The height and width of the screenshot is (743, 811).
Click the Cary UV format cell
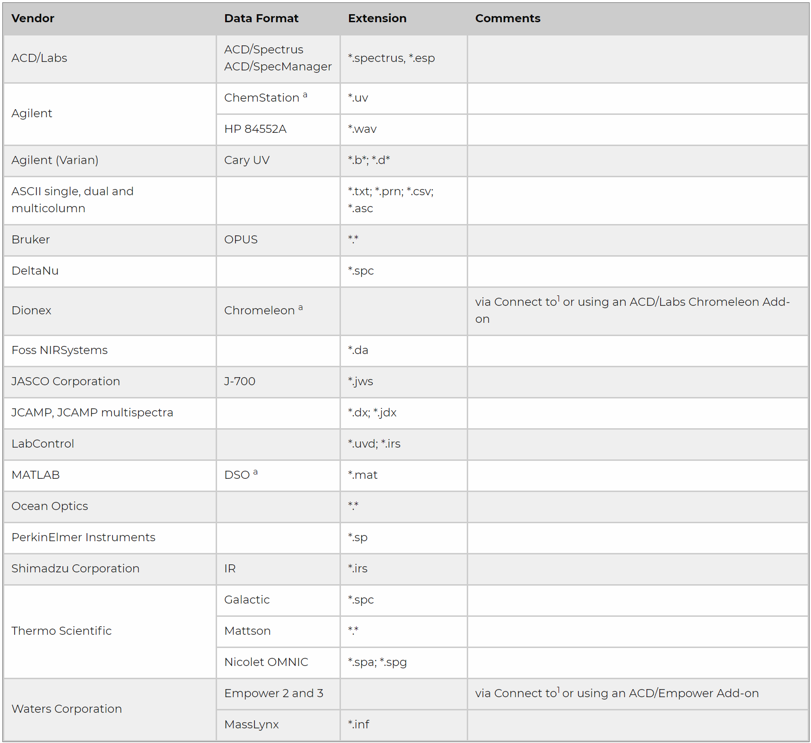pos(247,160)
